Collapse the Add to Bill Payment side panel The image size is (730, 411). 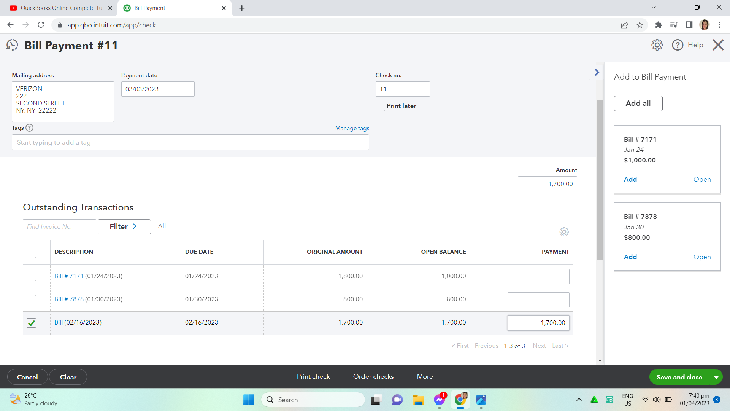point(597,72)
